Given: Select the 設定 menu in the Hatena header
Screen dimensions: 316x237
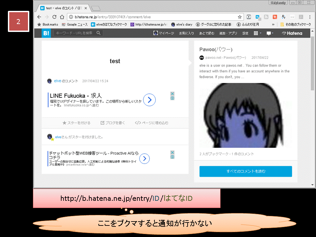Looking at the screenshot, I should (x=245, y=33).
